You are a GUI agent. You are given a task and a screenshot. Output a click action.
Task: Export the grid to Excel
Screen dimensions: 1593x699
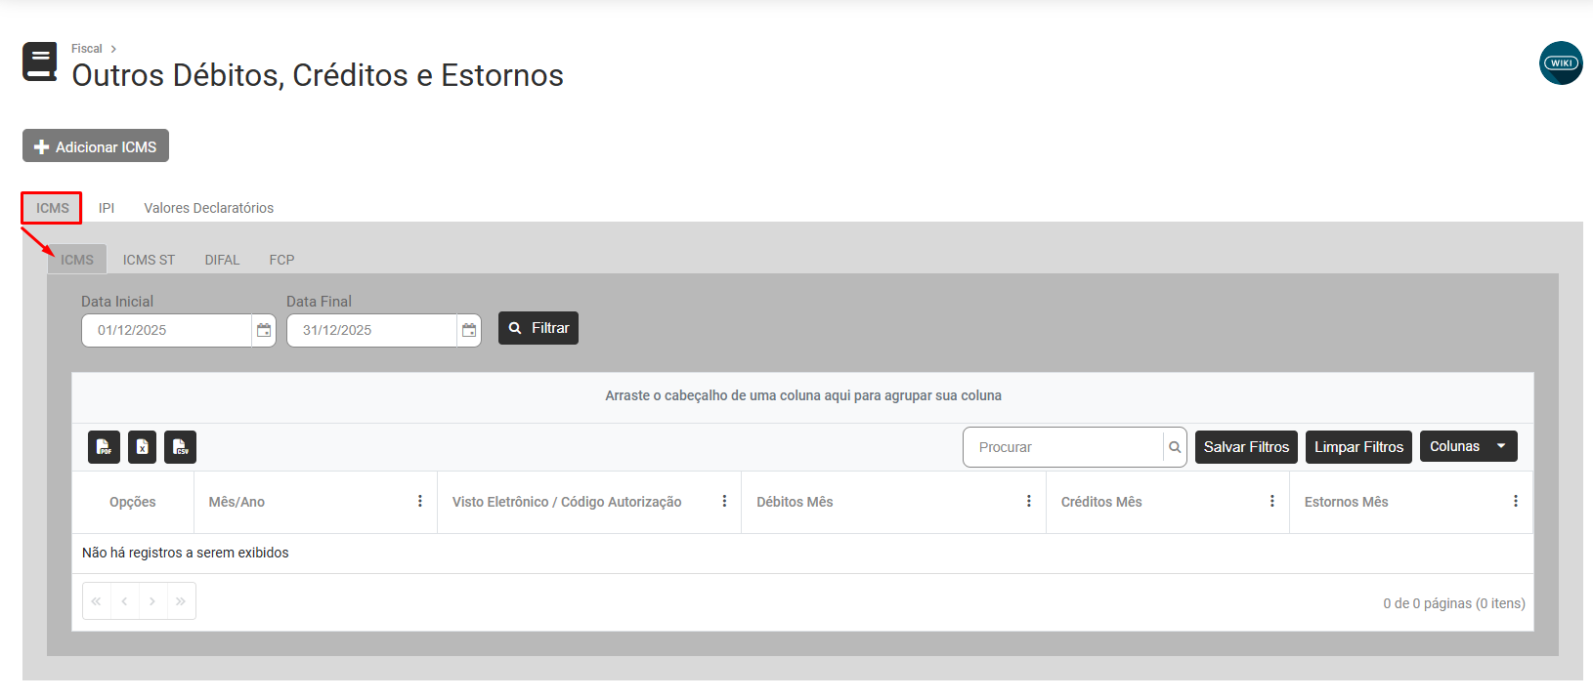(142, 447)
